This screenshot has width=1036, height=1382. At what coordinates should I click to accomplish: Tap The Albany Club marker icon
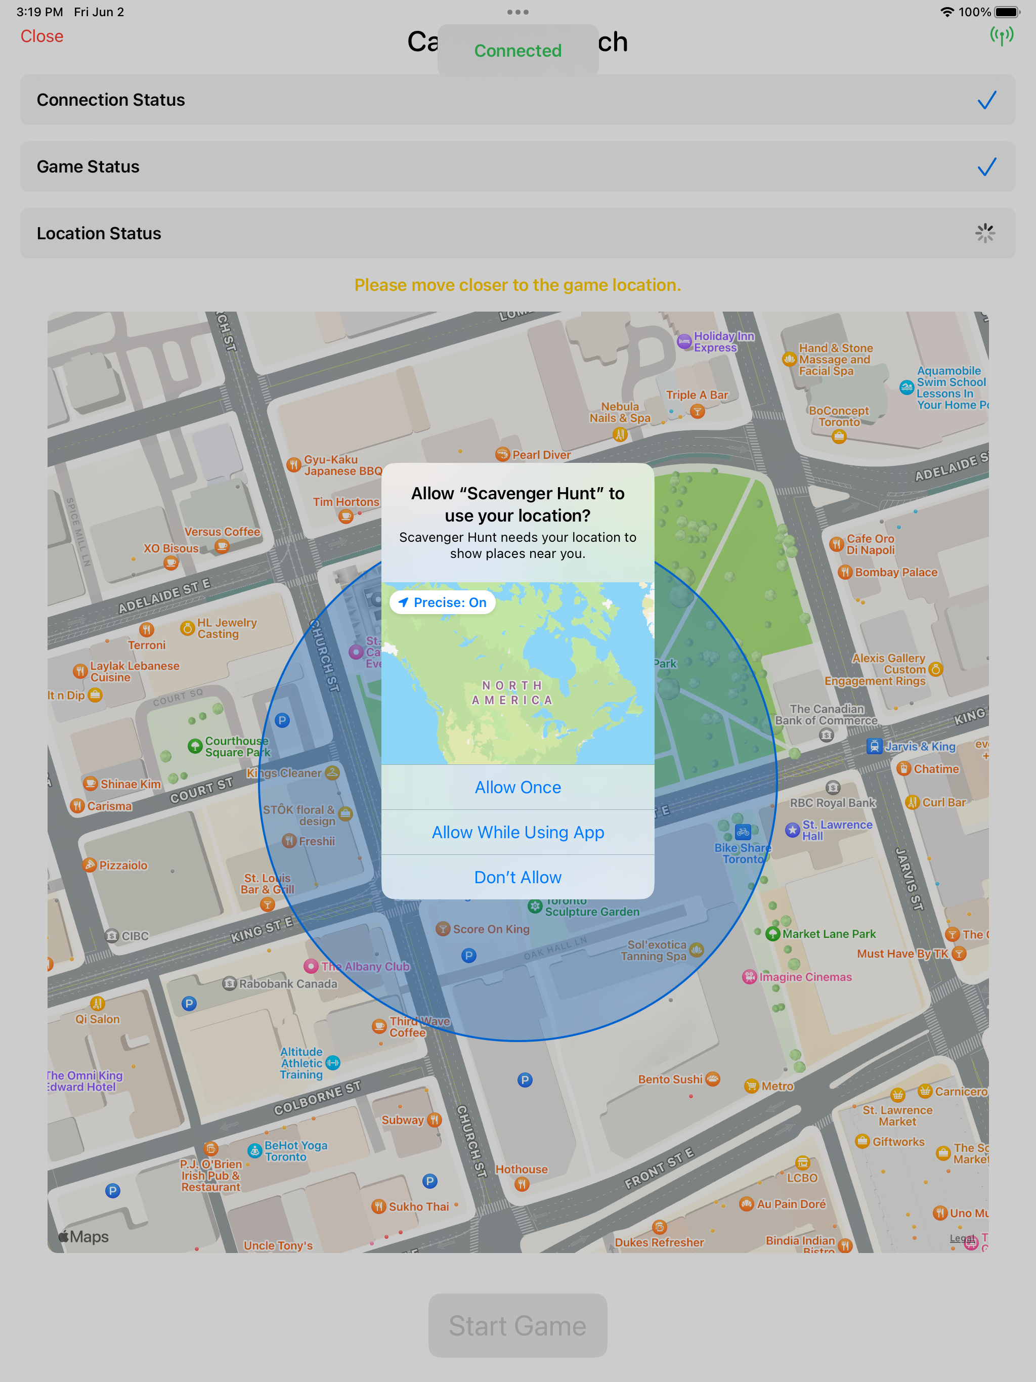(311, 966)
